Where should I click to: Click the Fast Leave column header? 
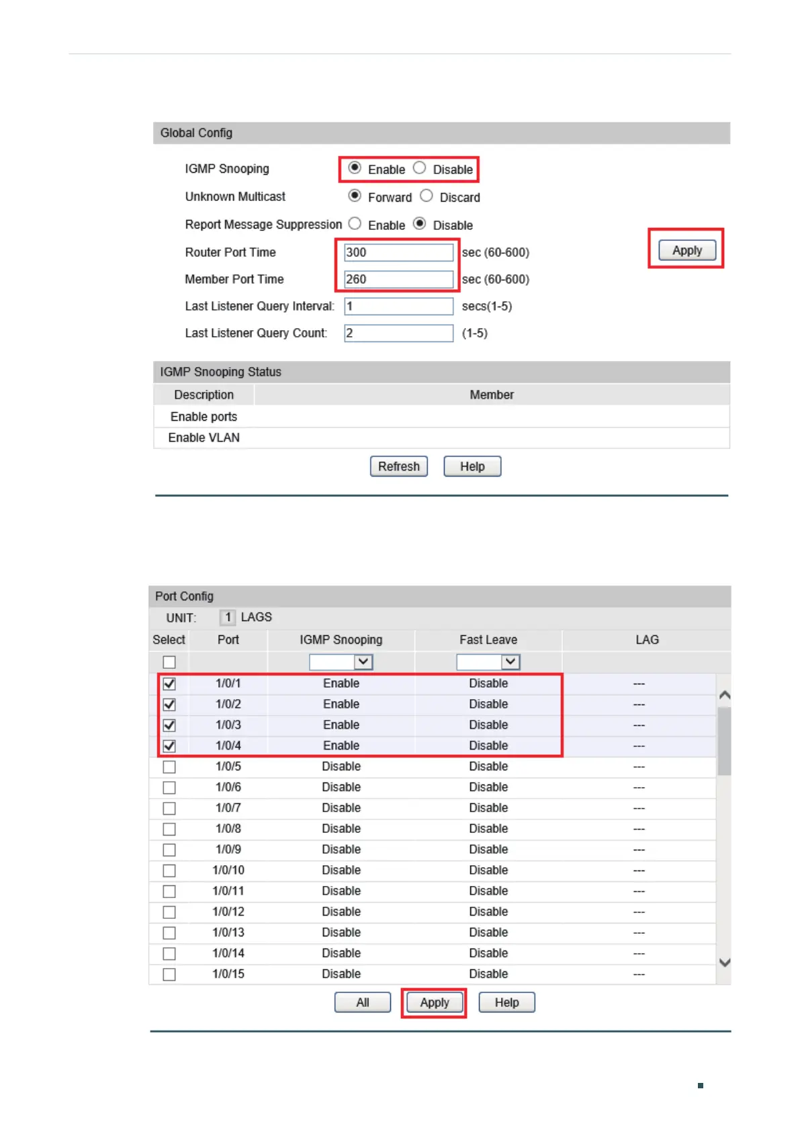tap(488, 640)
